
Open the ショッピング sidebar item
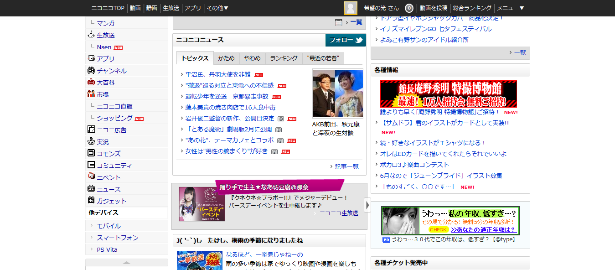coord(115,118)
